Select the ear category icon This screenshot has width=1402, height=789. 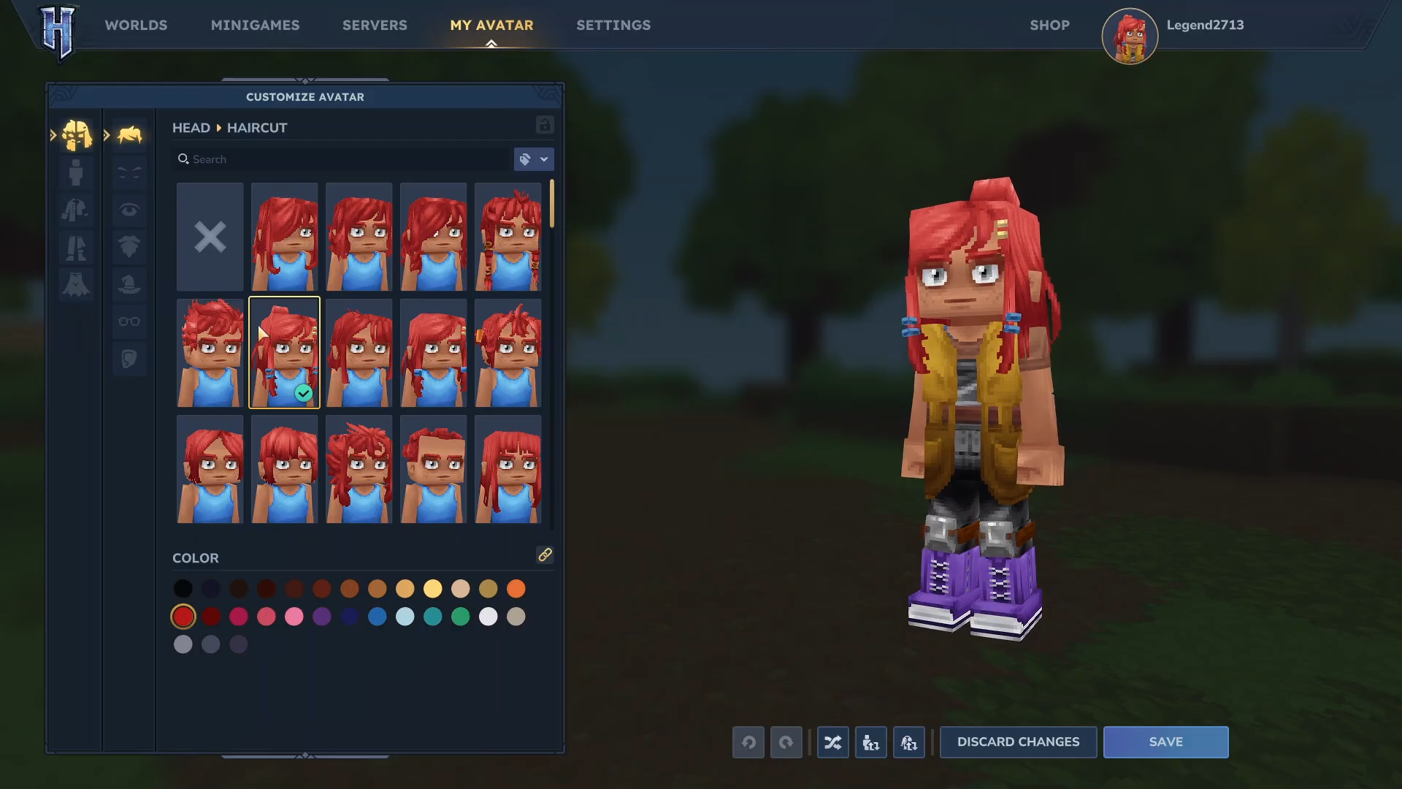[129, 359]
